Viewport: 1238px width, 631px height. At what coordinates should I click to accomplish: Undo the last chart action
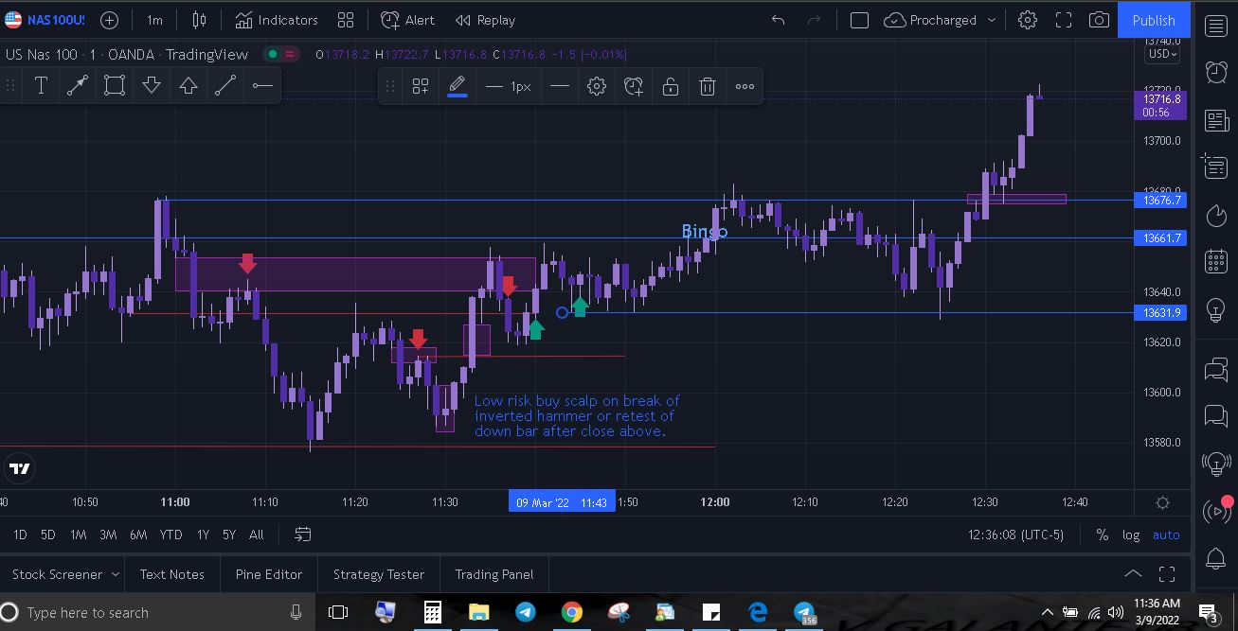(x=779, y=20)
